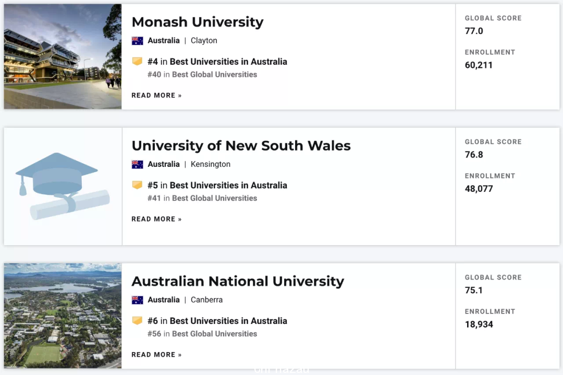The image size is (563, 375).
Task: Click the Australia flag next to Canberra
Action: pos(137,300)
